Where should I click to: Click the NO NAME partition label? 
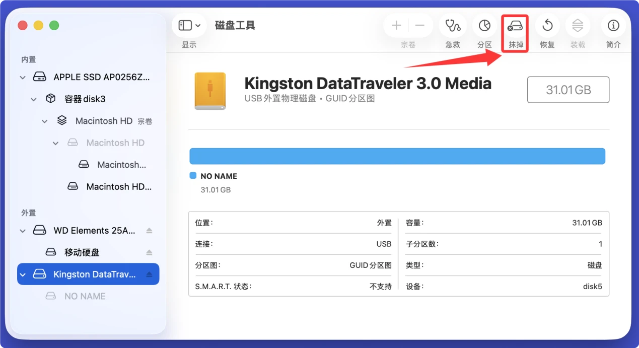point(219,176)
